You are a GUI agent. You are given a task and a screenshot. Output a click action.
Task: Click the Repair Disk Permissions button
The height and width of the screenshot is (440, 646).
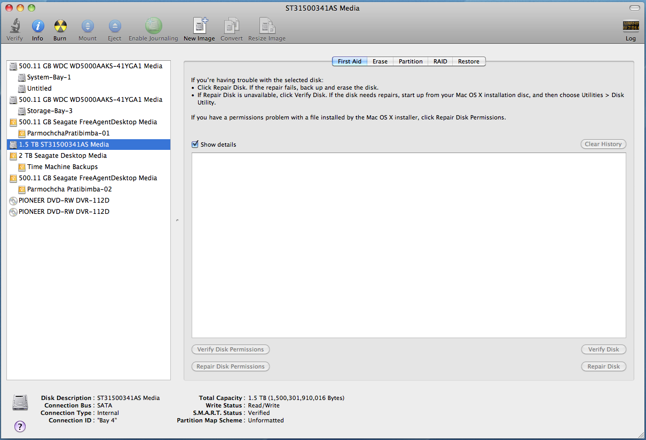231,366
